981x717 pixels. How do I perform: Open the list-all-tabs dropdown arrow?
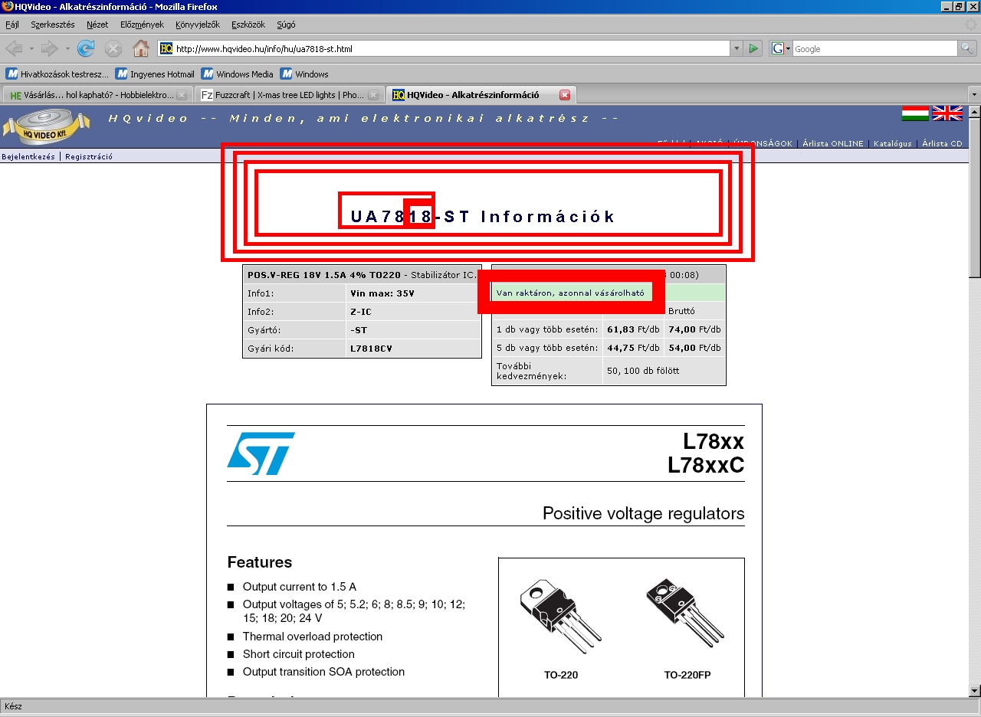click(x=973, y=95)
